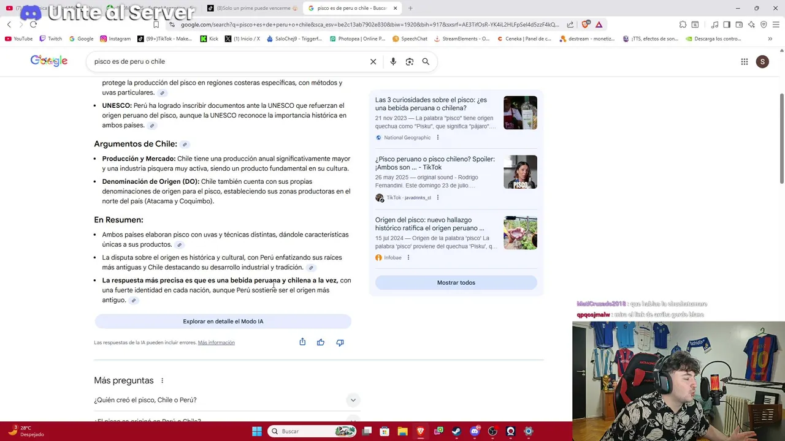Open the SpeechChat bookmark
Image resolution: width=785 pixels, height=441 pixels.
pyautogui.click(x=410, y=39)
